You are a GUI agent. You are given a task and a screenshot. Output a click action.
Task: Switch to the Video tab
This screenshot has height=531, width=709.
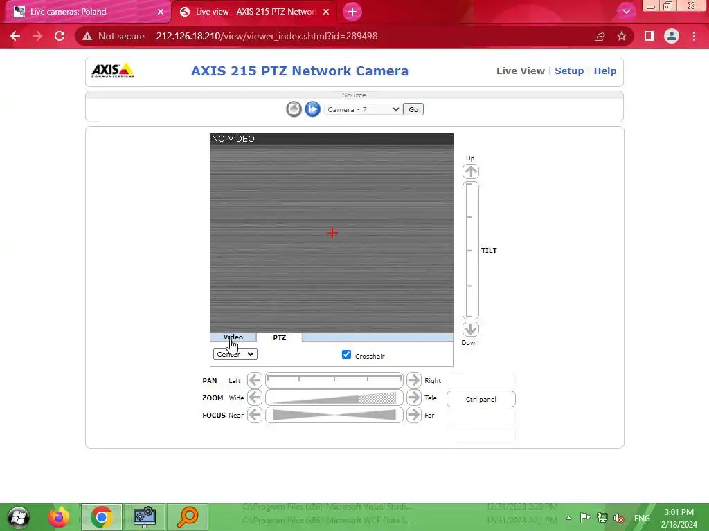click(233, 337)
